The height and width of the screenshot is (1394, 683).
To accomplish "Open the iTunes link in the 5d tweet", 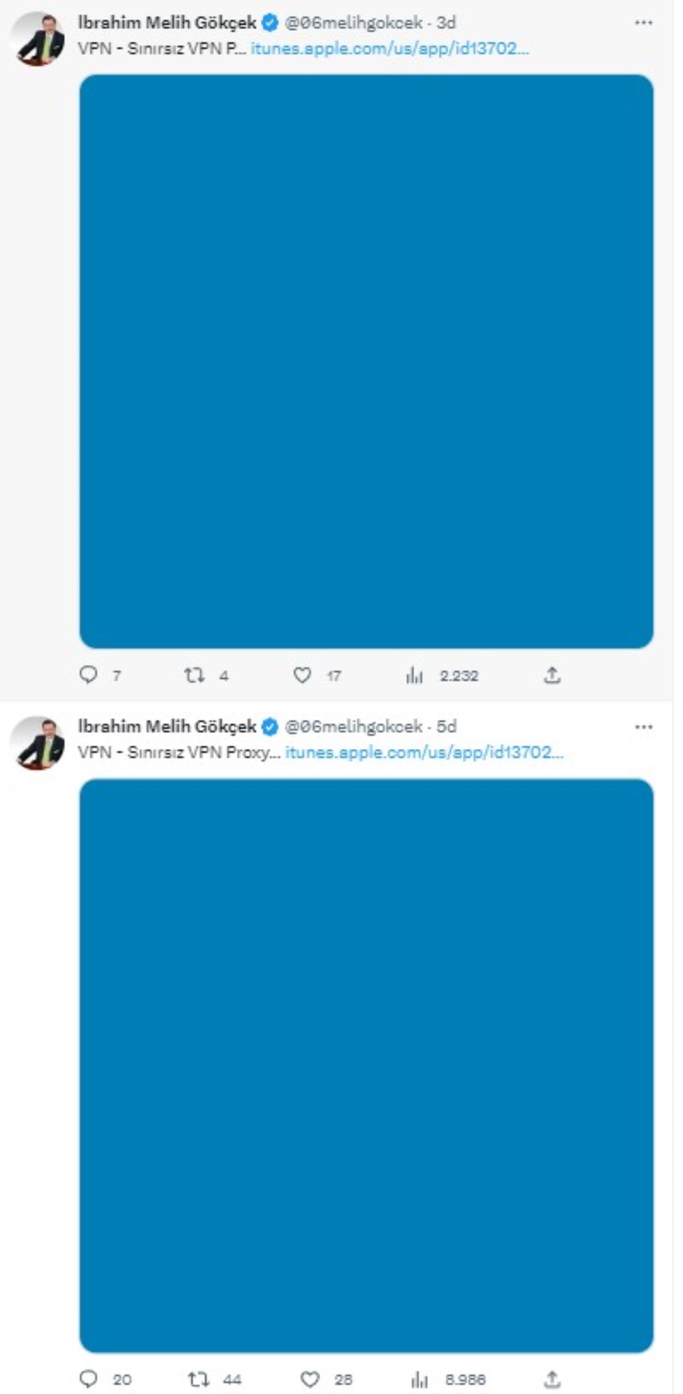I will click(x=424, y=752).
